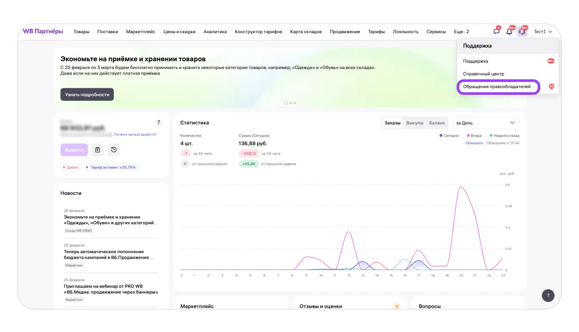Select the second banner carousel dot
The width and height of the screenshot is (579, 332).
tap(290, 103)
